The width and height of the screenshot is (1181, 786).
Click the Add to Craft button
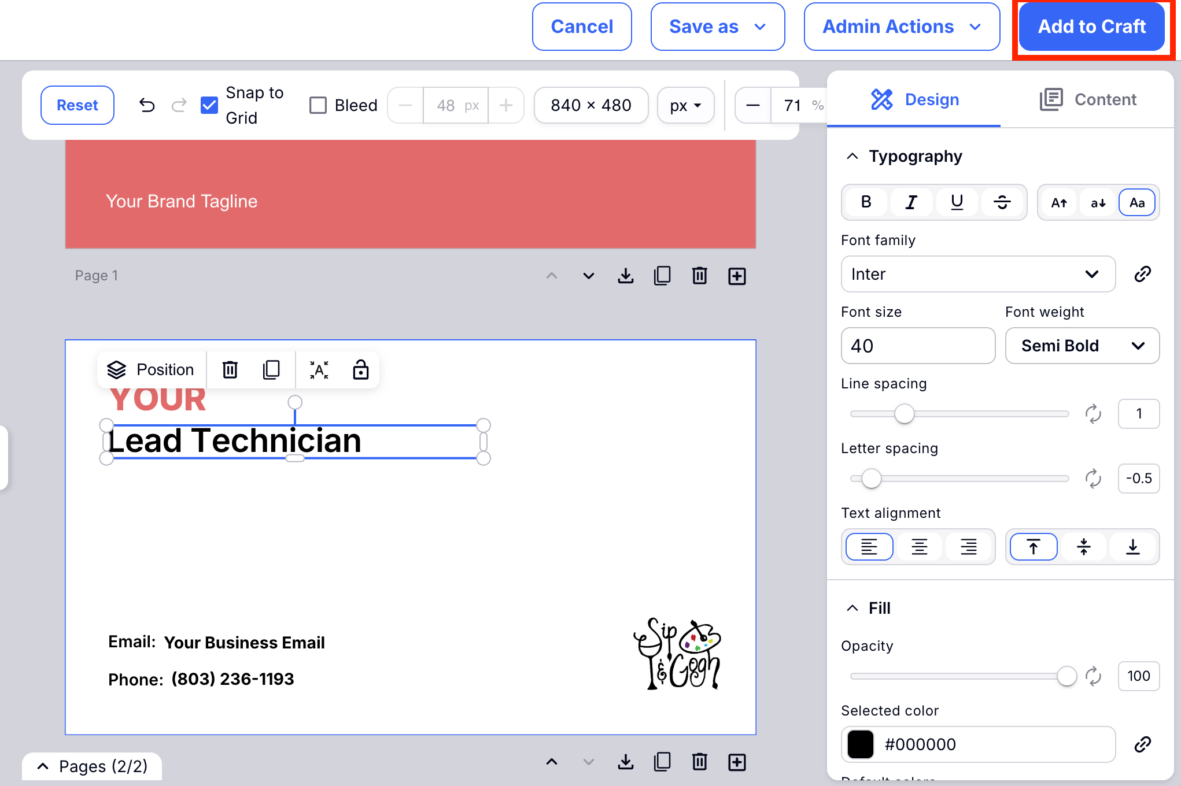click(1091, 27)
